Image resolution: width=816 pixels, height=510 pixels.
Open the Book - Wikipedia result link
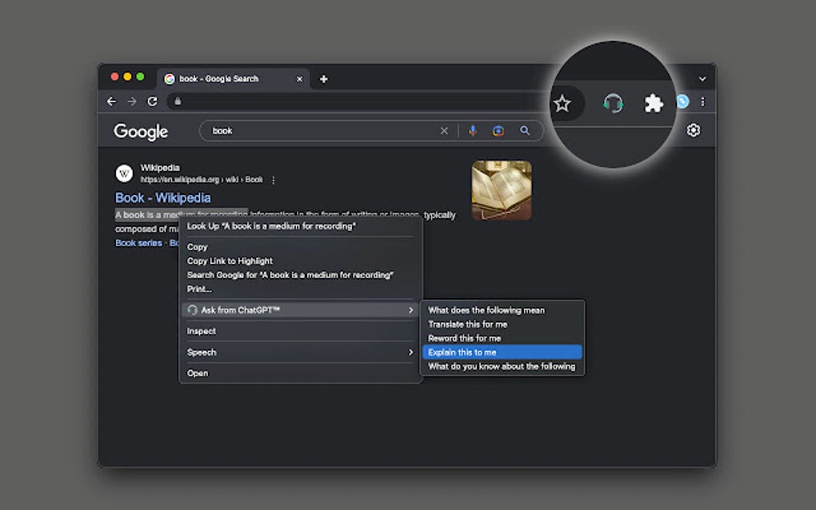click(x=163, y=197)
